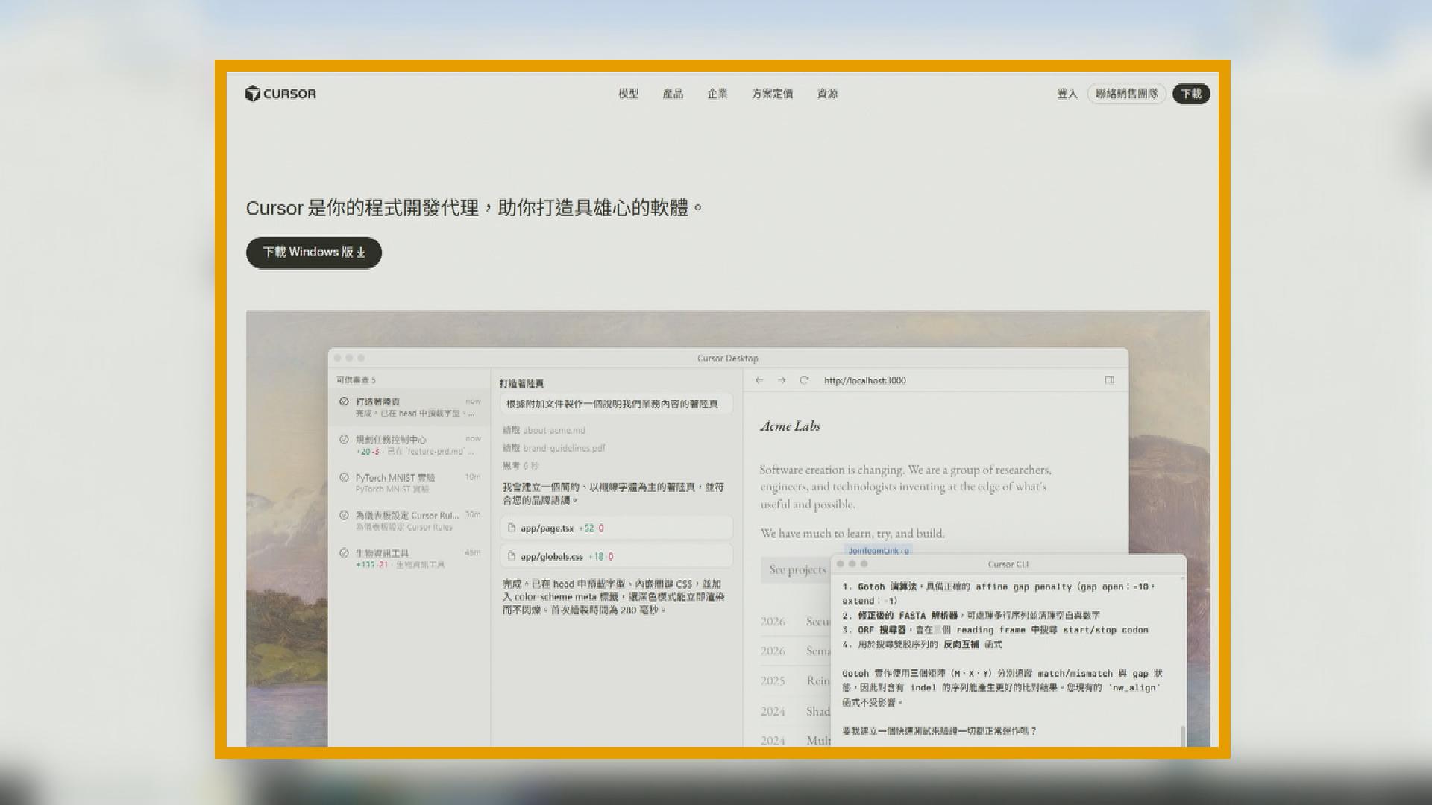
Task: Select the 生物資訊工具 task title
Action: point(382,553)
